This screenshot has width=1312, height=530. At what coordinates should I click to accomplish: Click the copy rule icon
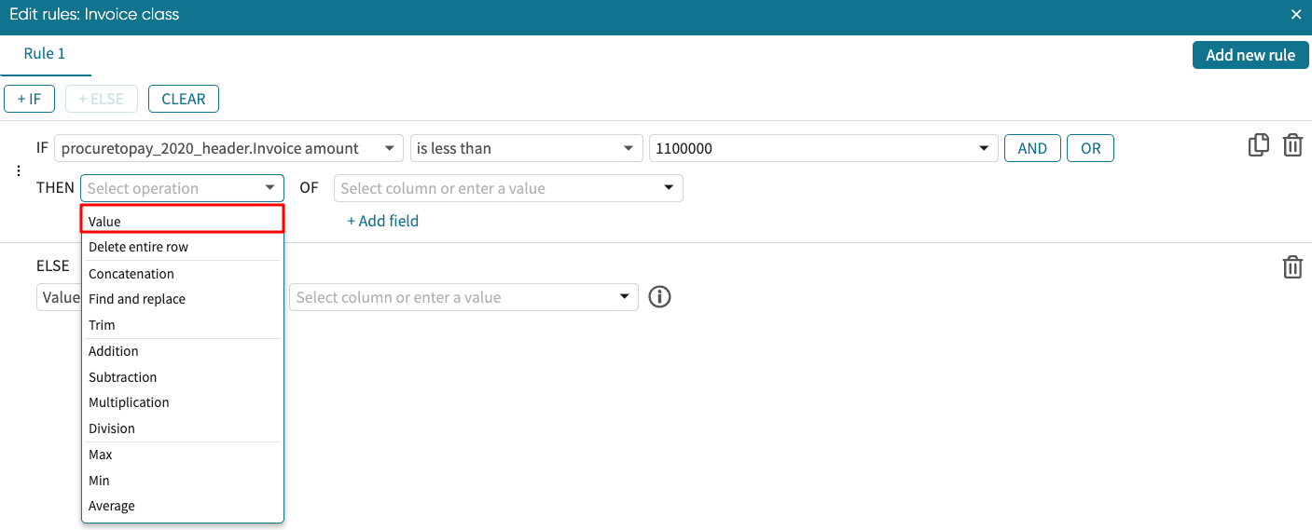[1259, 145]
